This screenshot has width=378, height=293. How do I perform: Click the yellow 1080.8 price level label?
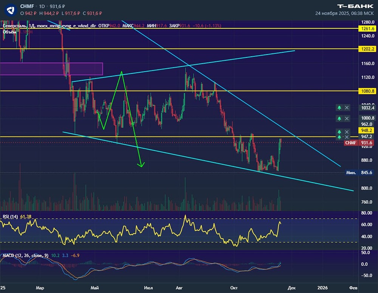[x=368, y=91]
